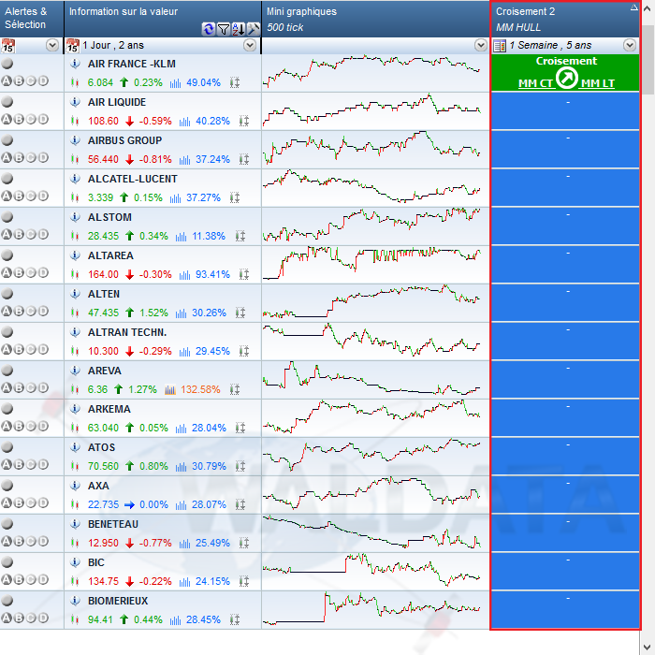Open the Mini graphiques period dropdown
The width and height of the screenshot is (655, 655).
pyautogui.click(x=481, y=45)
